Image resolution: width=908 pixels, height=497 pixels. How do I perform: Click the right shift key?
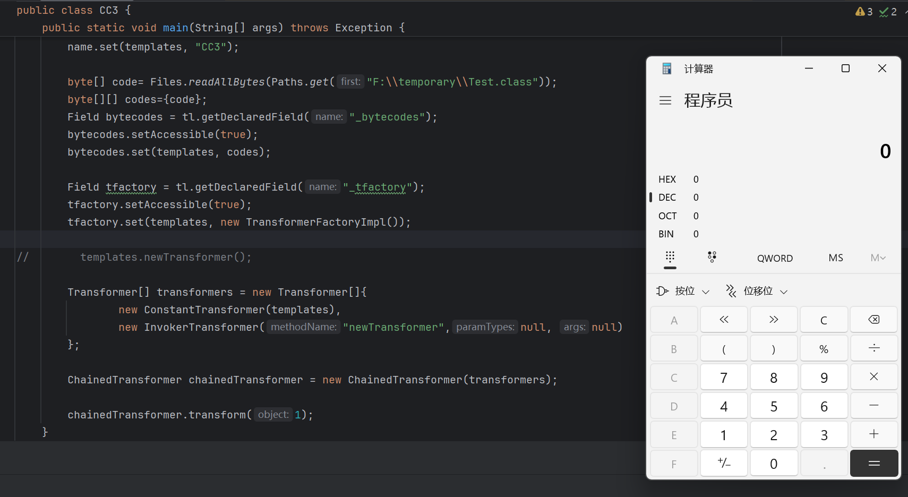[x=774, y=320]
